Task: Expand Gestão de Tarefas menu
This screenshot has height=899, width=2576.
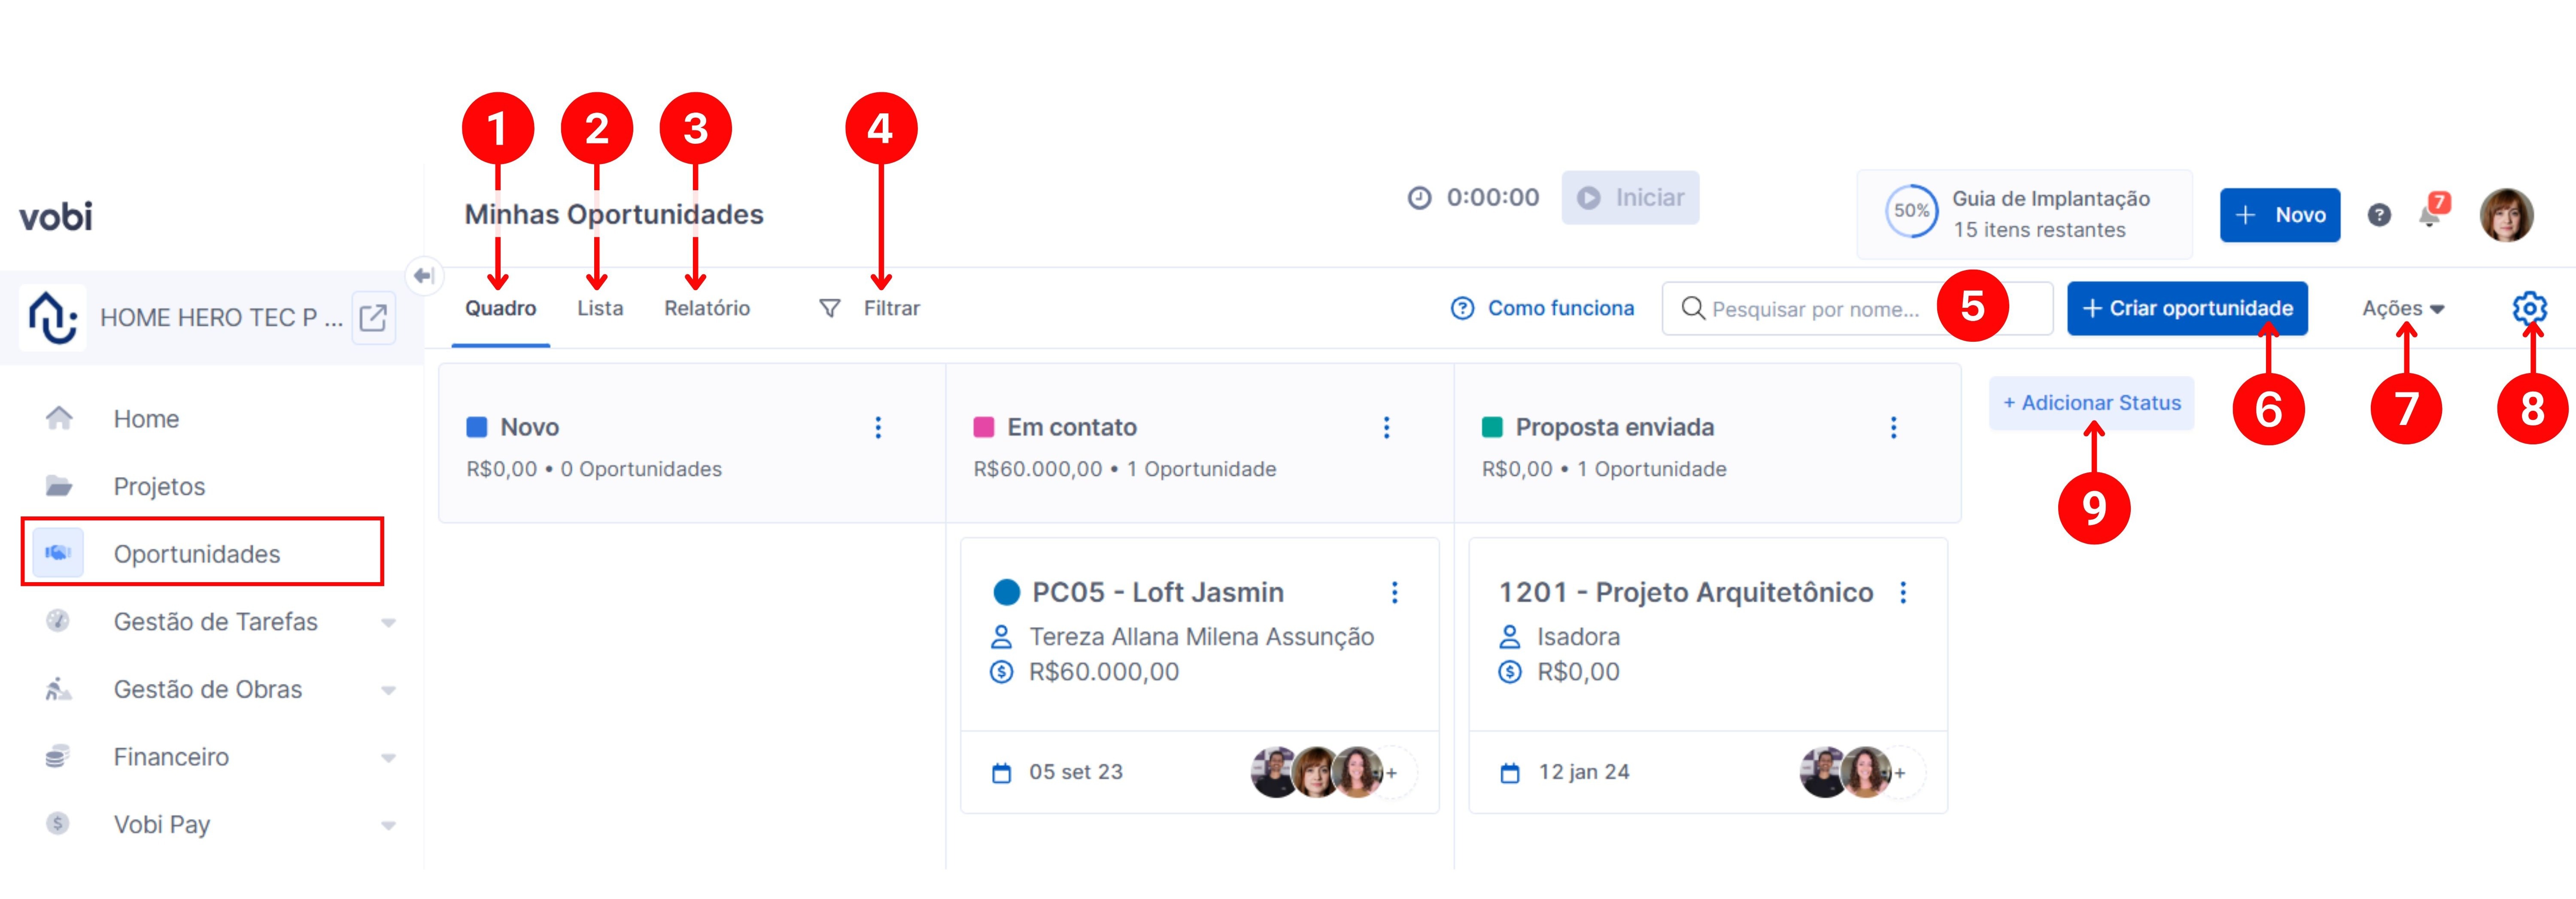Action: [388, 623]
